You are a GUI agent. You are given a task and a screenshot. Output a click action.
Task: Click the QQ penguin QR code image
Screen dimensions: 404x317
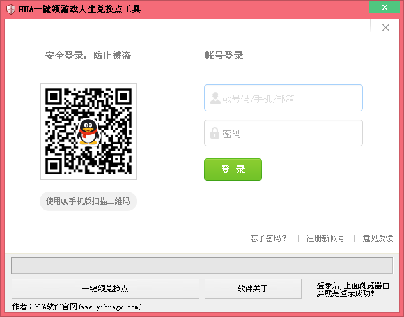[x=88, y=131]
